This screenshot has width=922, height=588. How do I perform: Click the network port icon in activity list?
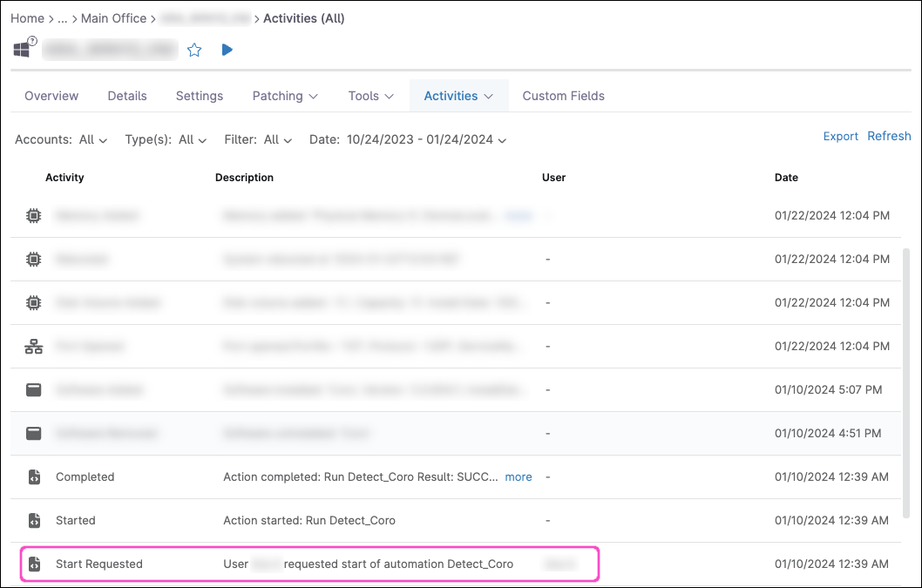(x=34, y=347)
